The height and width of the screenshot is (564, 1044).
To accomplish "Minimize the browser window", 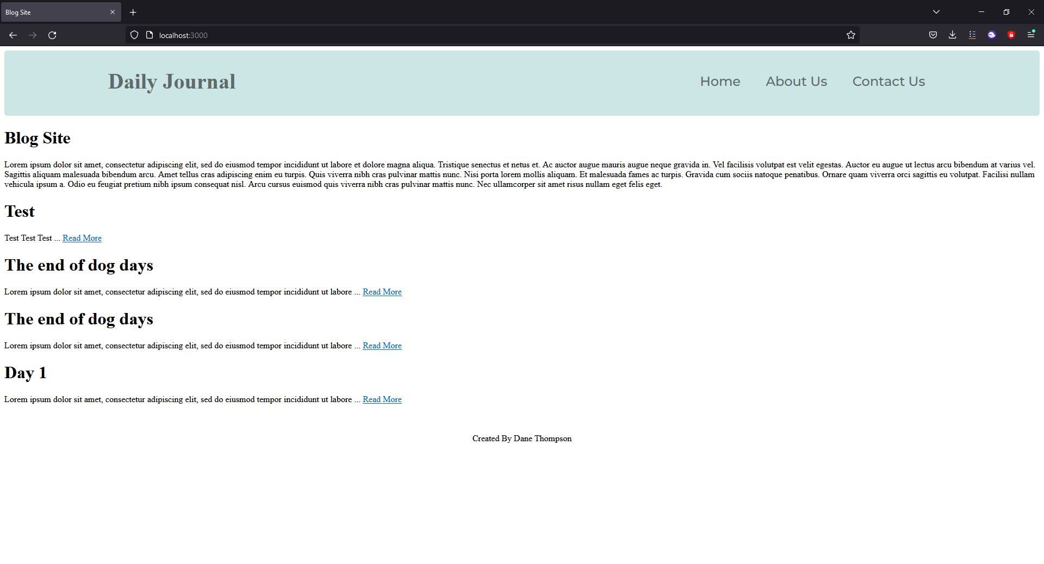I will tap(981, 12).
